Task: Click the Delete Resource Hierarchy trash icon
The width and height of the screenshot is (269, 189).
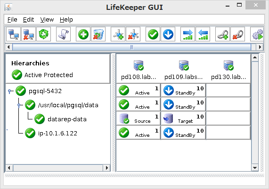Action: coord(98,34)
